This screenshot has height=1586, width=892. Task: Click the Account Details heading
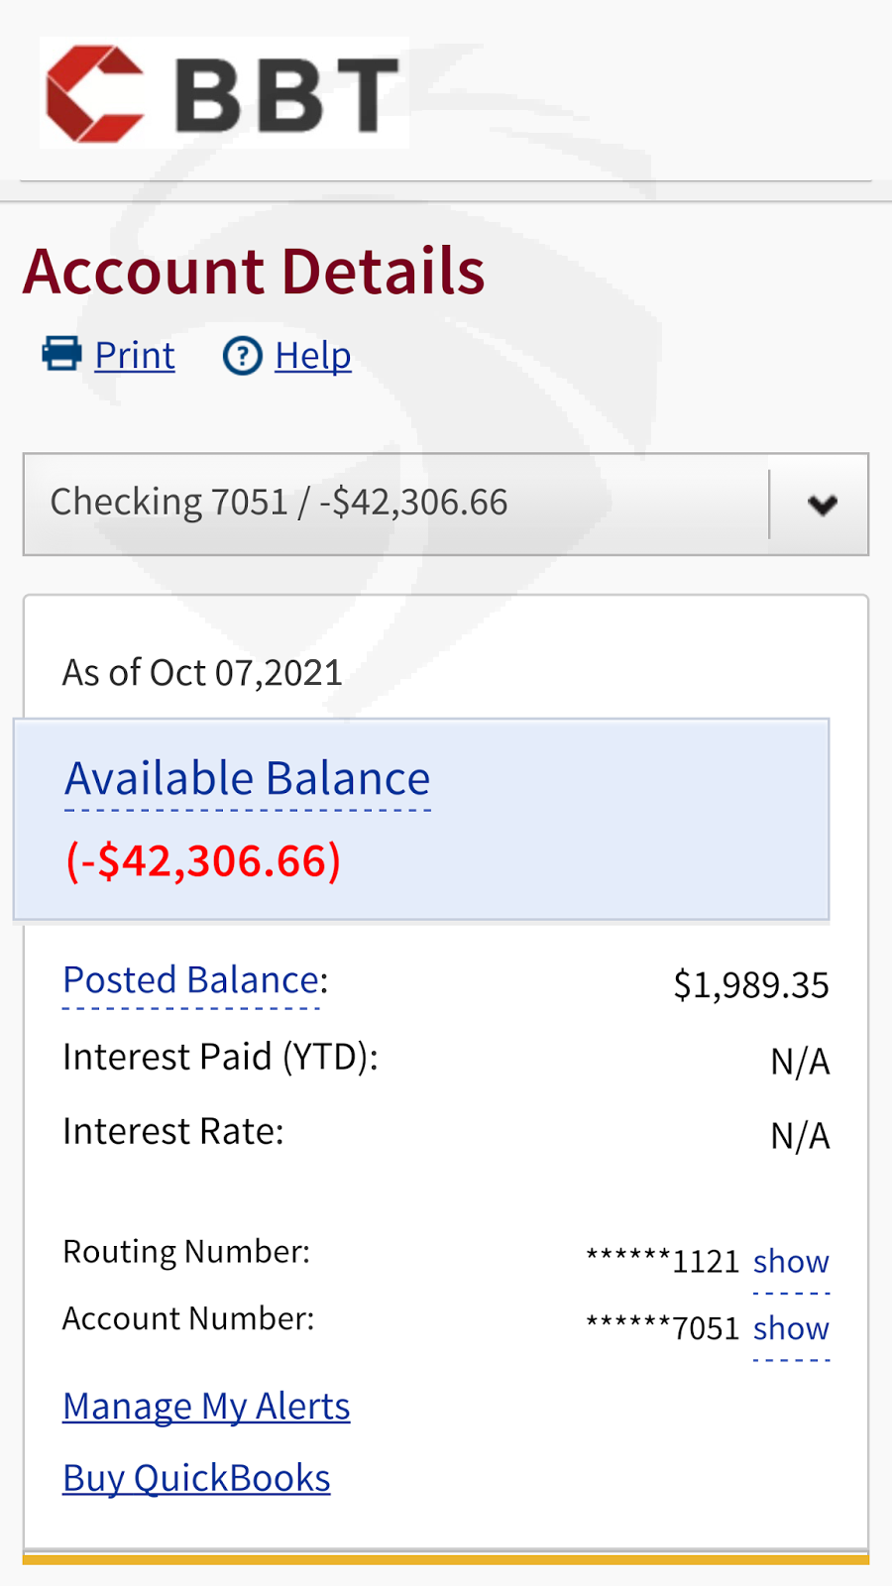[255, 272]
